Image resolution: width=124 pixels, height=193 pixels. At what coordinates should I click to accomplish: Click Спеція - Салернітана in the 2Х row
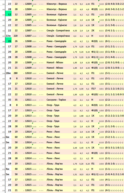(58, 30)
